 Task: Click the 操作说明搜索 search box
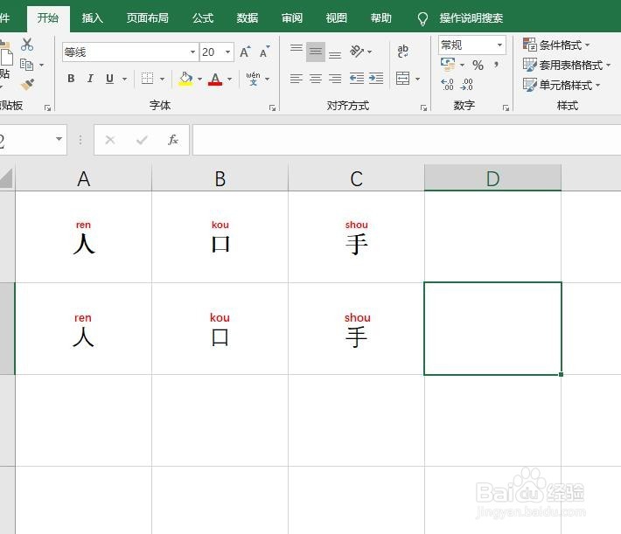pos(471,18)
